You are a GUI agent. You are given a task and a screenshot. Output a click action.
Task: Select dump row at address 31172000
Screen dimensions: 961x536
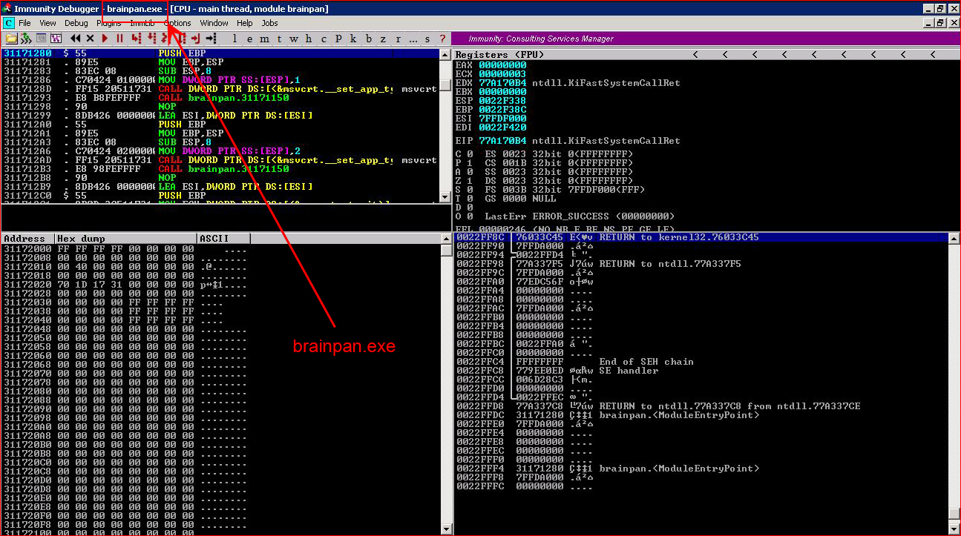point(220,249)
